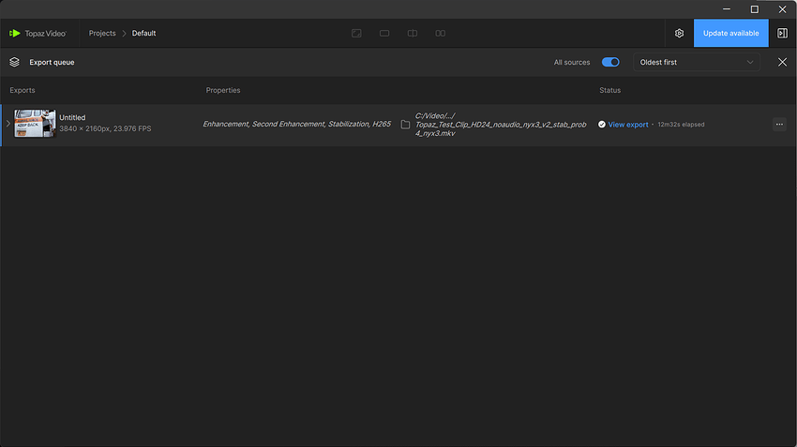Expand the Untitled export row chevron

(x=8, y=124)
